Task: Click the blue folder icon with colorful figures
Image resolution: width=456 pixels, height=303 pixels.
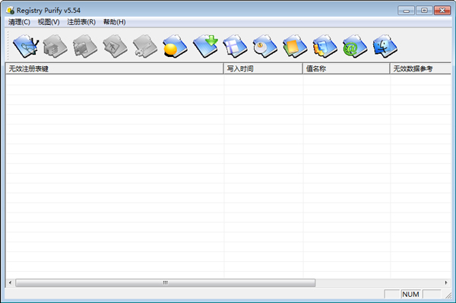Action: click(325, 46)
